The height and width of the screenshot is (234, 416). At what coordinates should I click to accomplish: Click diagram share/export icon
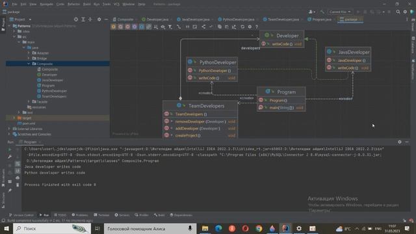203,27
